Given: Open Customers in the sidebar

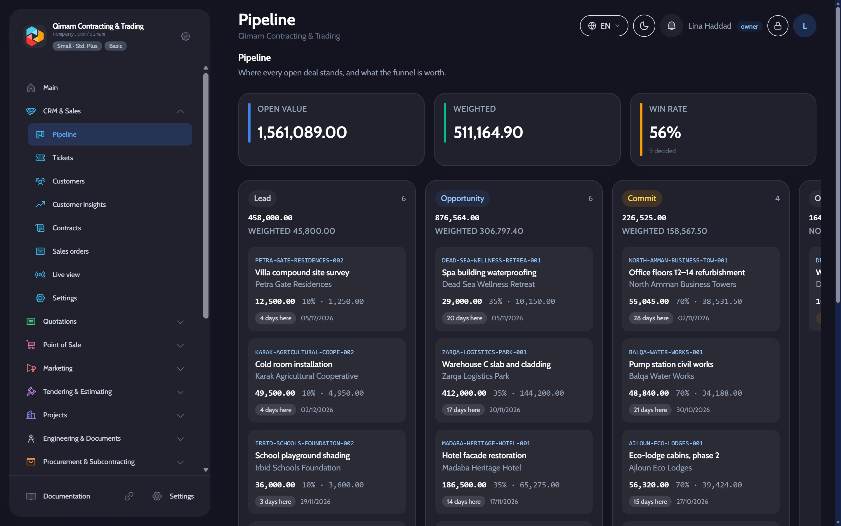Looking at the screenshot, I should 110,181.
